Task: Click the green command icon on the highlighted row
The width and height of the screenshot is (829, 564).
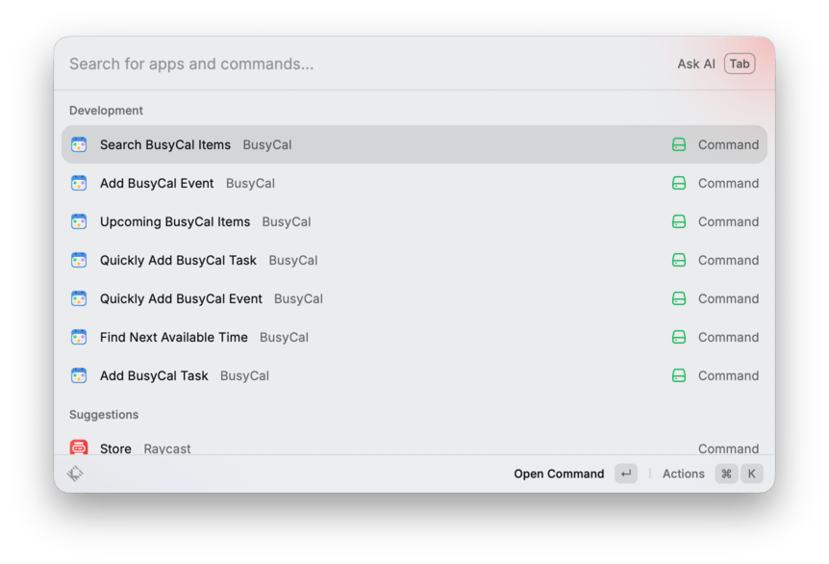Action: [677, 144]
